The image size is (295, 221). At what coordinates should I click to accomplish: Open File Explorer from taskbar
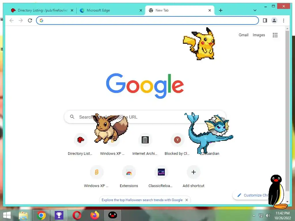23,215
